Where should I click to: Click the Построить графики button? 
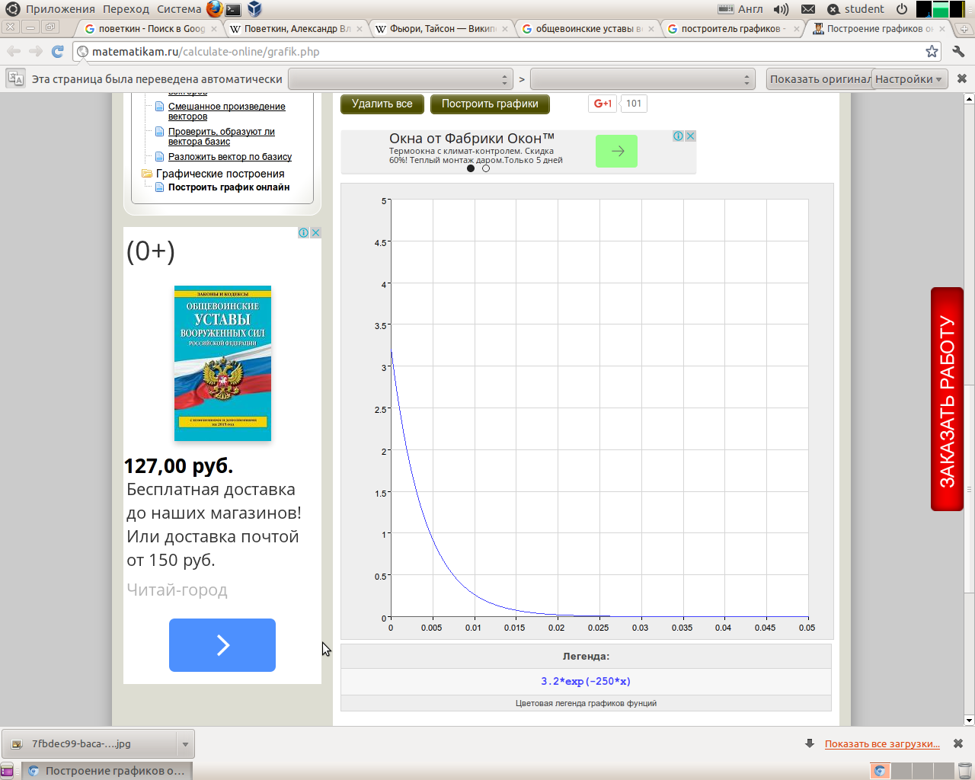(490, 104)
